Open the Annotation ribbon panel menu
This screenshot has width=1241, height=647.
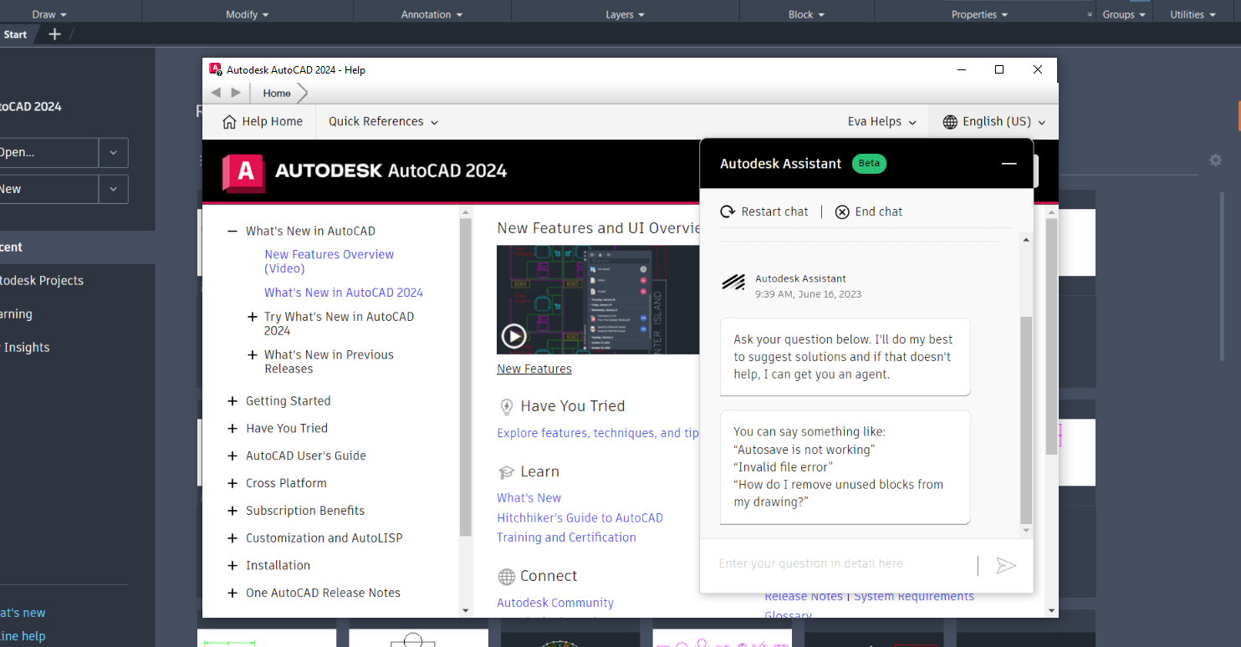[x=432, y=14]
